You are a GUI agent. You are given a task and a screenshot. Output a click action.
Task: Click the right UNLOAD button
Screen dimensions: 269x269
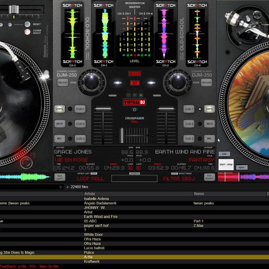tap(206, 82)
